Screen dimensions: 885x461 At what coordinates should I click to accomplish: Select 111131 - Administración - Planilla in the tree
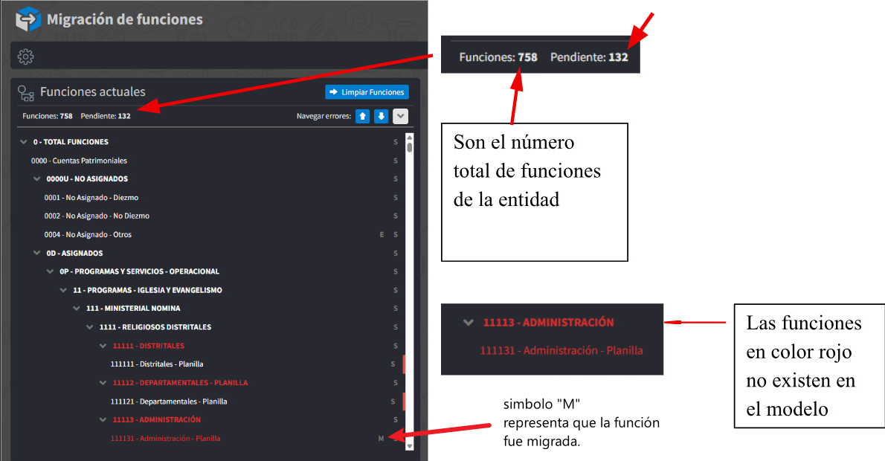point(165,439)
